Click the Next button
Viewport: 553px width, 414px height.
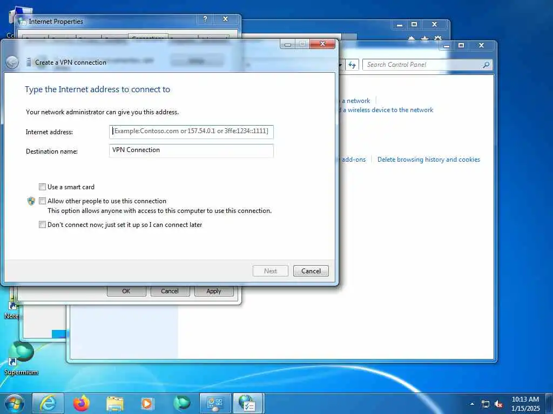pyautogui.click(x=270, y=271)
